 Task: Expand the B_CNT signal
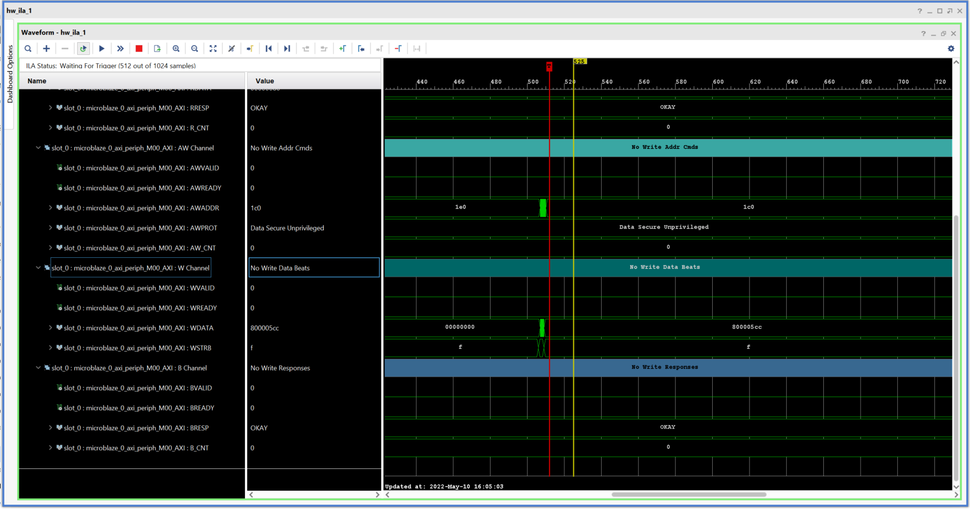51,448
